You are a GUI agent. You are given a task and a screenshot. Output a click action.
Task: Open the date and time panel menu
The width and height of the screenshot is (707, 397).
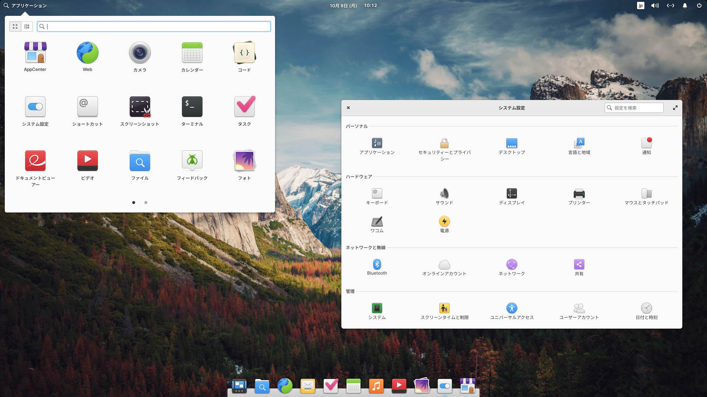click(353, 6)
